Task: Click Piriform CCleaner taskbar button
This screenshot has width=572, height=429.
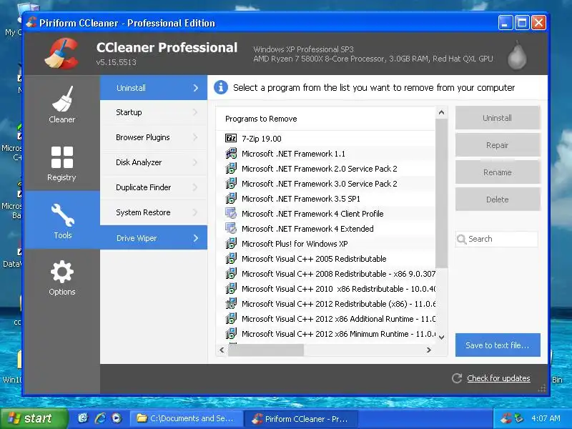Action: click(x=301, y=419)
